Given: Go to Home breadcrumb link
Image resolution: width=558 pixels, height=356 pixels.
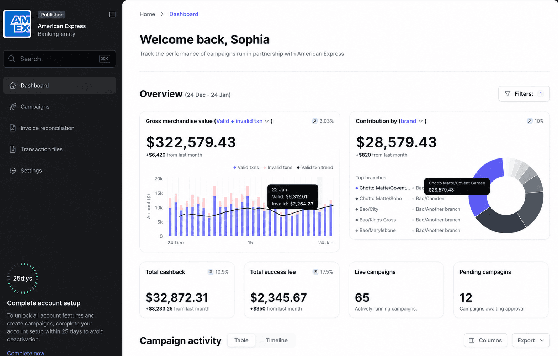Looking at the screenshot, I should coord(147,14).
